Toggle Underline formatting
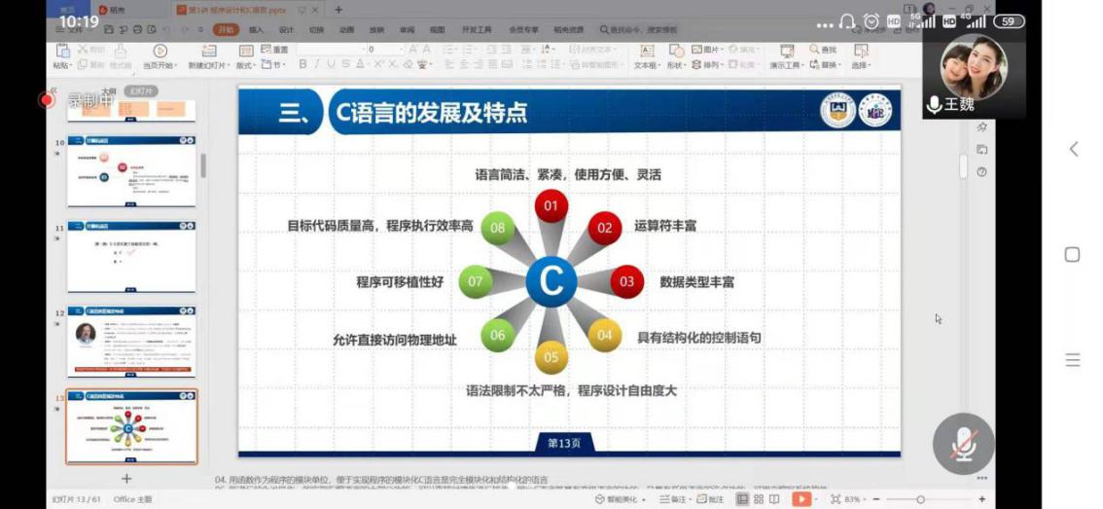Screen dimensions: 1103x509 coord(332,65)
